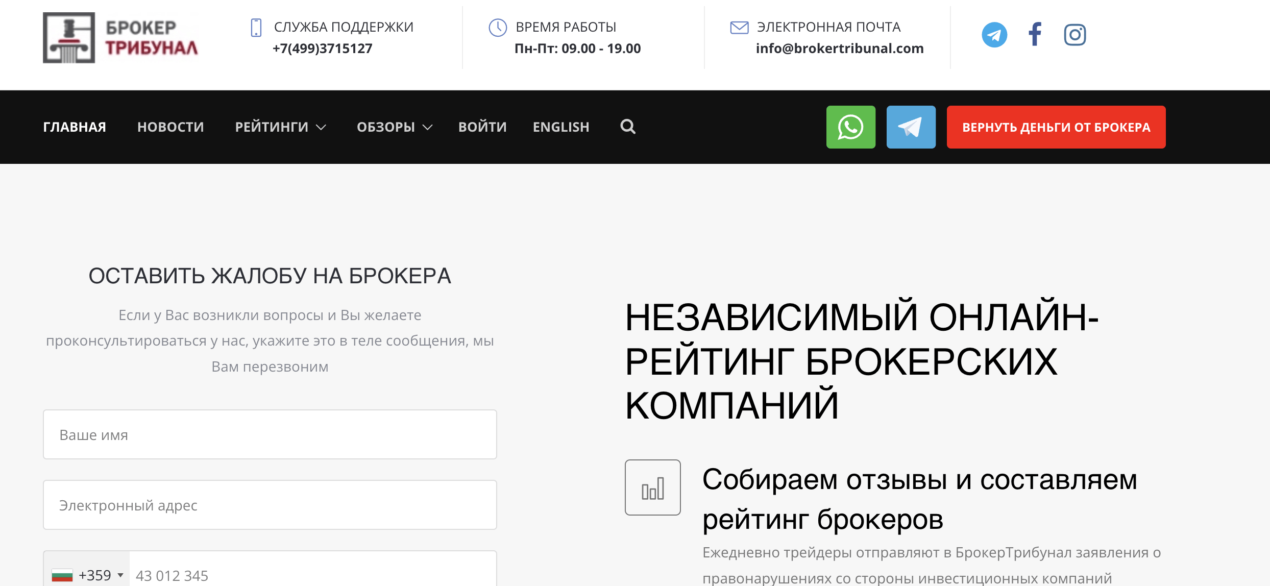Open the Telegram social icon in header
Screen dimensions: 1270x586
tap(994, 35)
